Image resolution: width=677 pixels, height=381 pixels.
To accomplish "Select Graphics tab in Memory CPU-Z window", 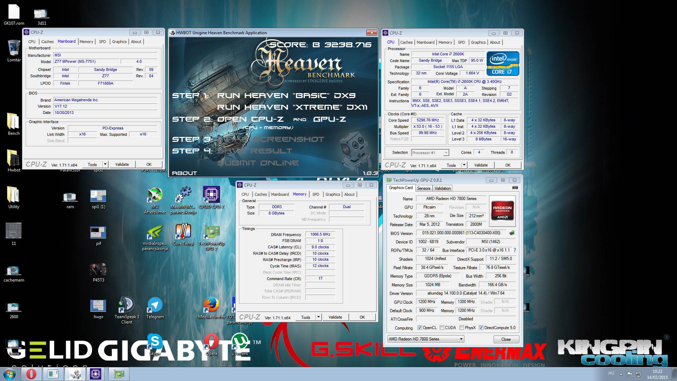I will pyautogui.click(x=333, y=194).
